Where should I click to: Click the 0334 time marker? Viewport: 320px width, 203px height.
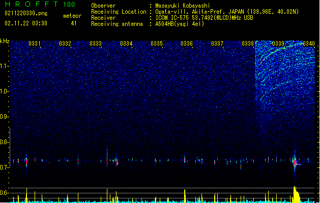(126, 44)
